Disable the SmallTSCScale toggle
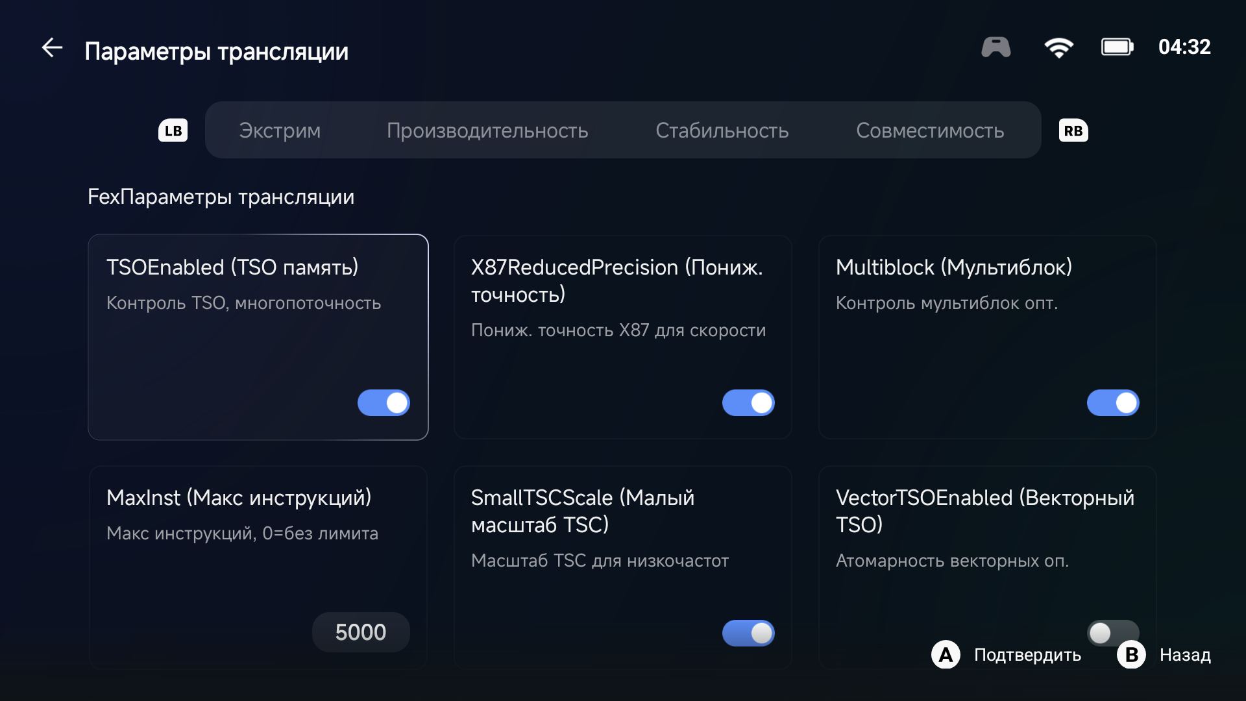The width and height of the screenshot is (1246, 701). [748, 633]
